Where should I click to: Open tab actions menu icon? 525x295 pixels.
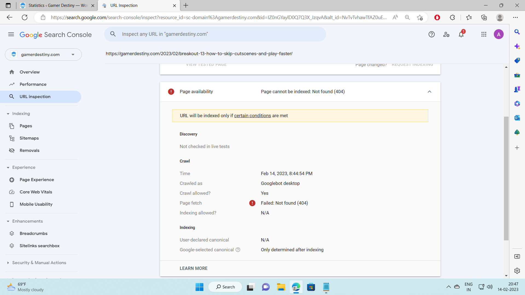[8, 5]
